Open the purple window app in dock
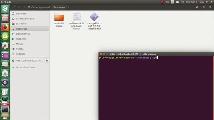The width and height of the screenshot is (214, 120). (x=5, y=55)
